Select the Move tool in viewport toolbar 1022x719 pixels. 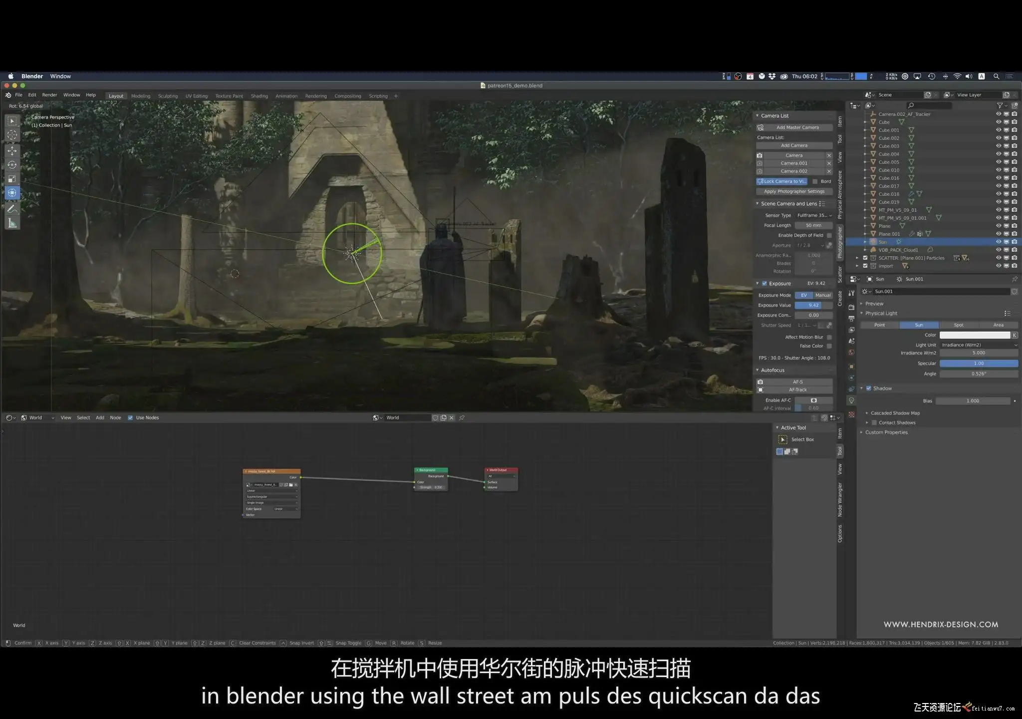(12, 150)
